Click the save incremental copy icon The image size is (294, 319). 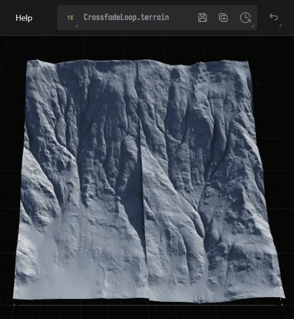coord(223,18)
